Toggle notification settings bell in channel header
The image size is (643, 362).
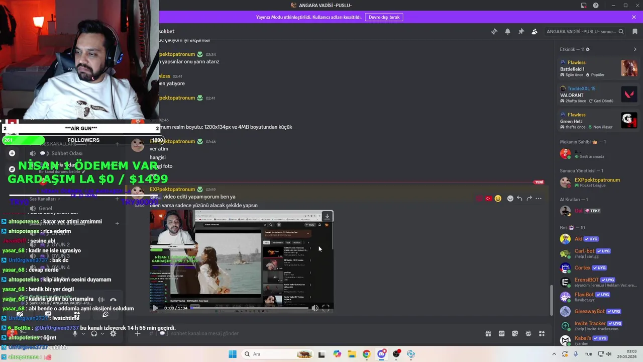(507, 31)
